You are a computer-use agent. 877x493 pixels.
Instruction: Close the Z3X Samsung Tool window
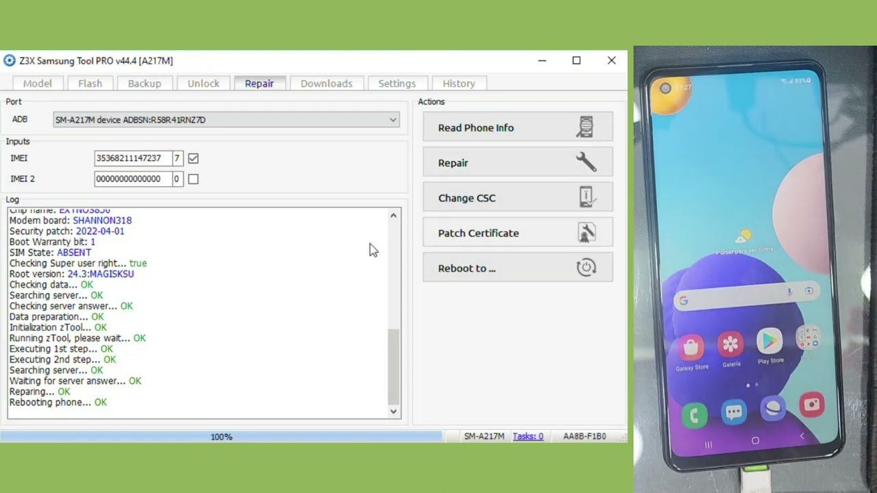click(x=611, y=60)
